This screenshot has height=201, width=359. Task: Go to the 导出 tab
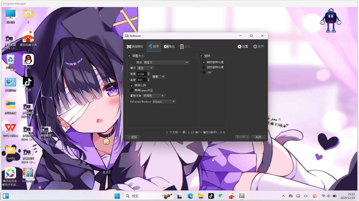pyautogui.click(x=169, y=47)
